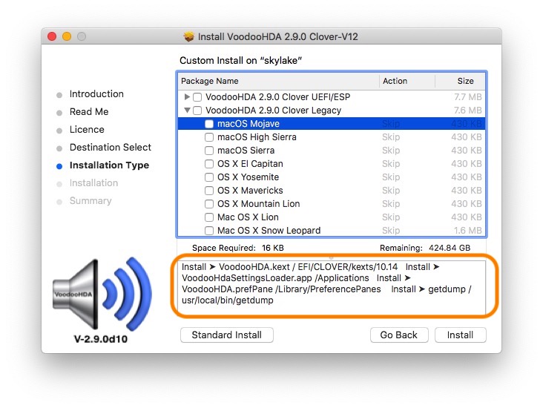Click the 'Custom Install on "skylake"' heading
This screenshot has width=543, height=408.
pos(240,61)
